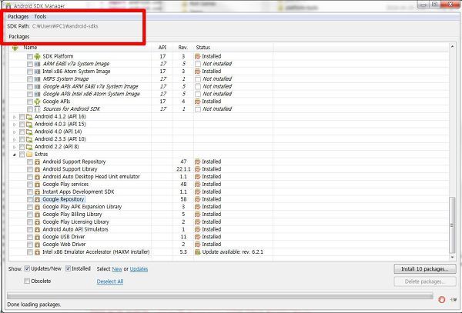This screenshot has width=462, height=313.
Task: Click the package list scrollbar down arrow
Action: tap(452, 257)
